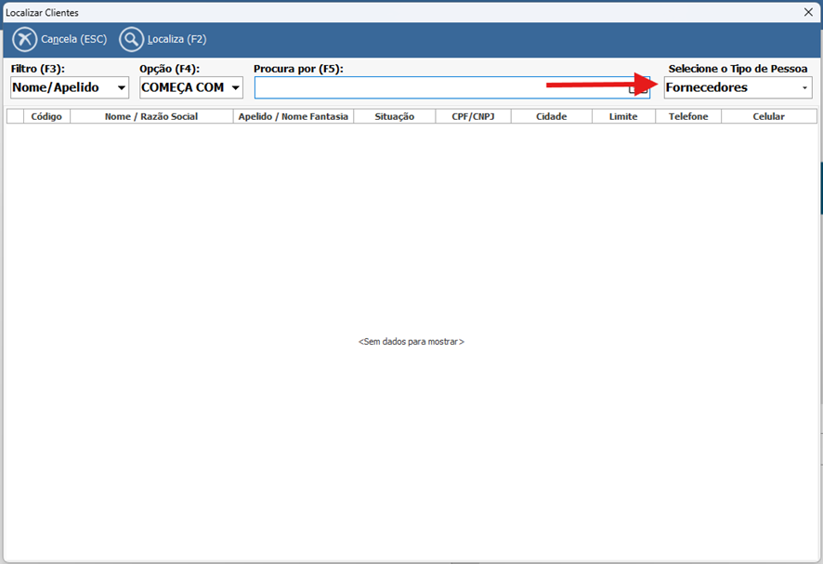Image resolution: width=823 pixels, height=564 pixels.
Task: Sort by the Cidade column header
Action: pos(551,116)
